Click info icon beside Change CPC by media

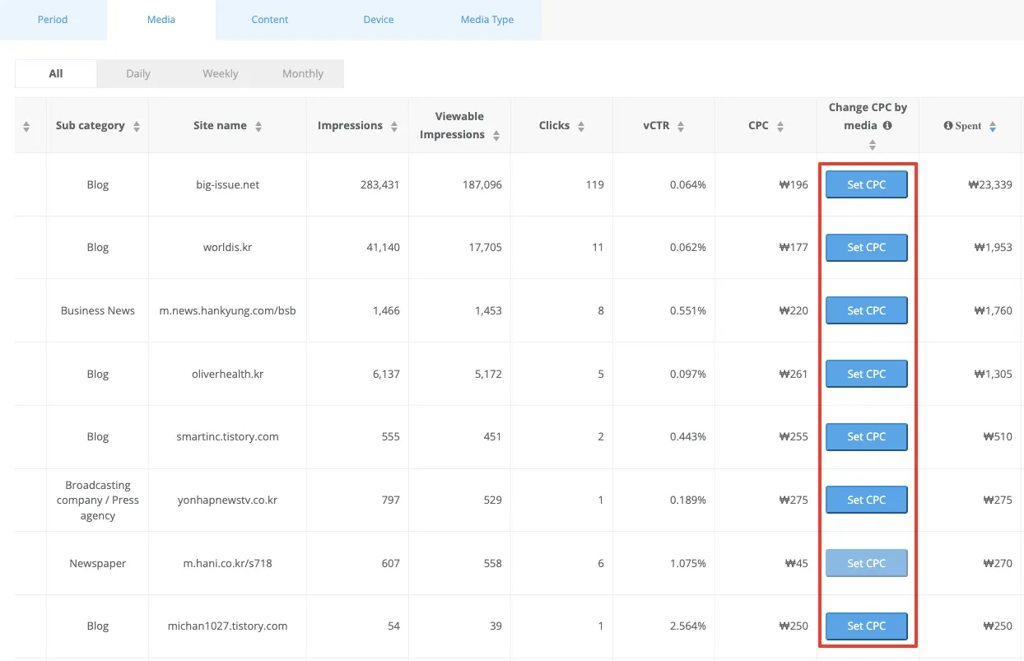pos(887,126)
